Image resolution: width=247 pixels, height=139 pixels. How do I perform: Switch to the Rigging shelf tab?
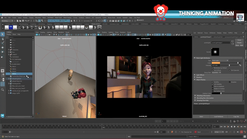(49, 24)
